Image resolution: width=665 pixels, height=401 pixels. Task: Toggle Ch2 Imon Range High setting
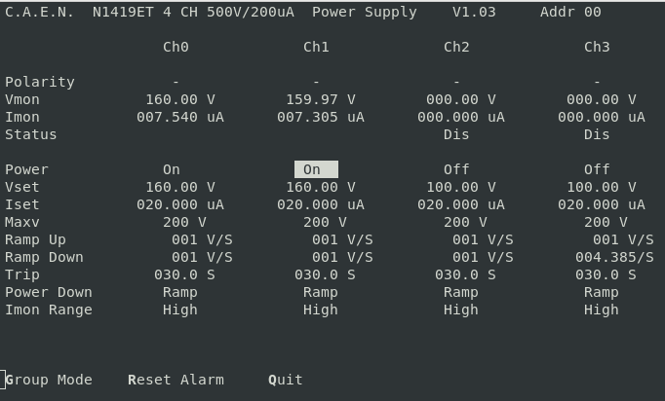pyautogui.click(x=461, y=310)
